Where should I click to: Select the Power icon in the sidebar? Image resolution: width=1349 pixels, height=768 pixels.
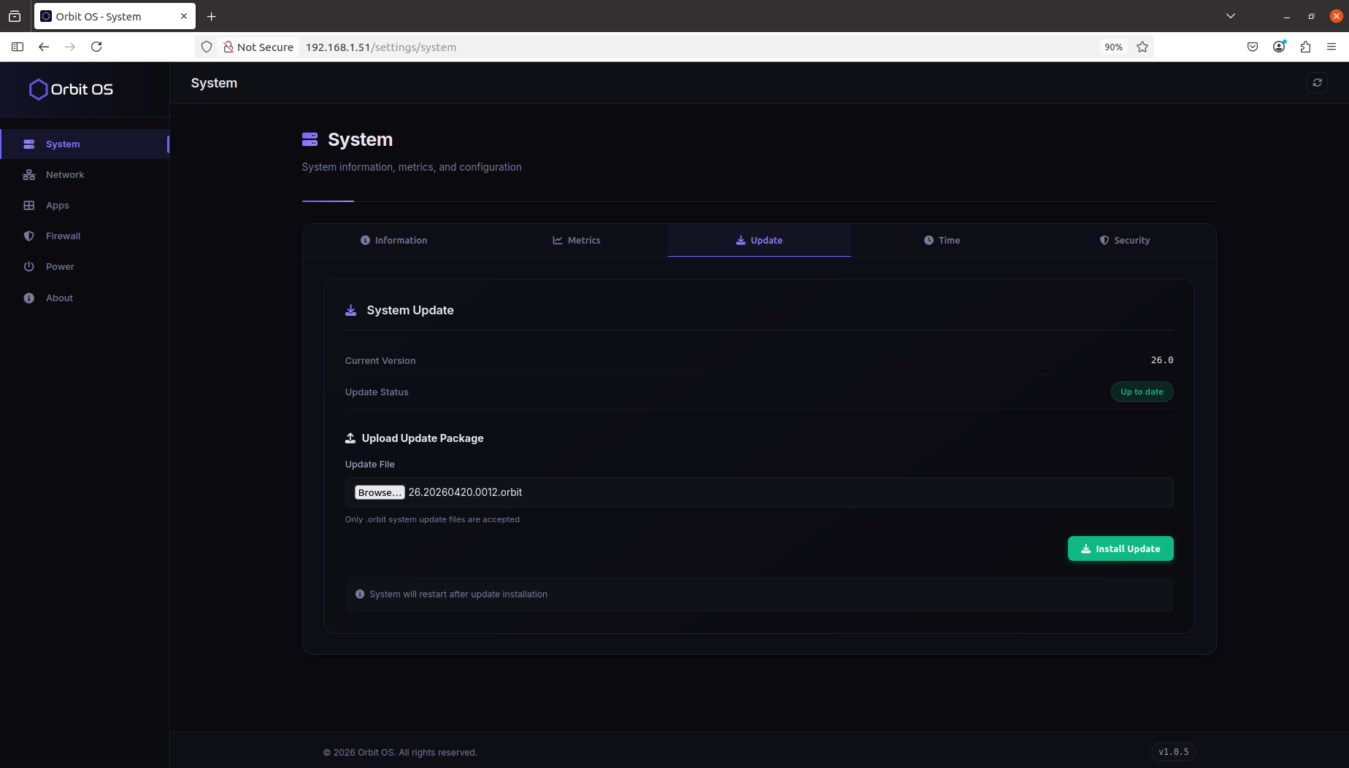28,266
